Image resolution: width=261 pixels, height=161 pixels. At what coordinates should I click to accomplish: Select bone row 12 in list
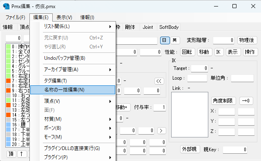(18, 105)
